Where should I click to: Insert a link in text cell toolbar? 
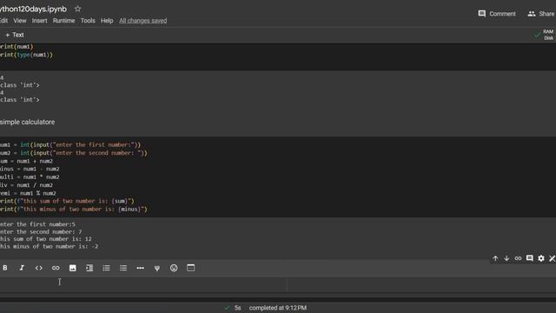pyautogui.click(x=56, y=268)
